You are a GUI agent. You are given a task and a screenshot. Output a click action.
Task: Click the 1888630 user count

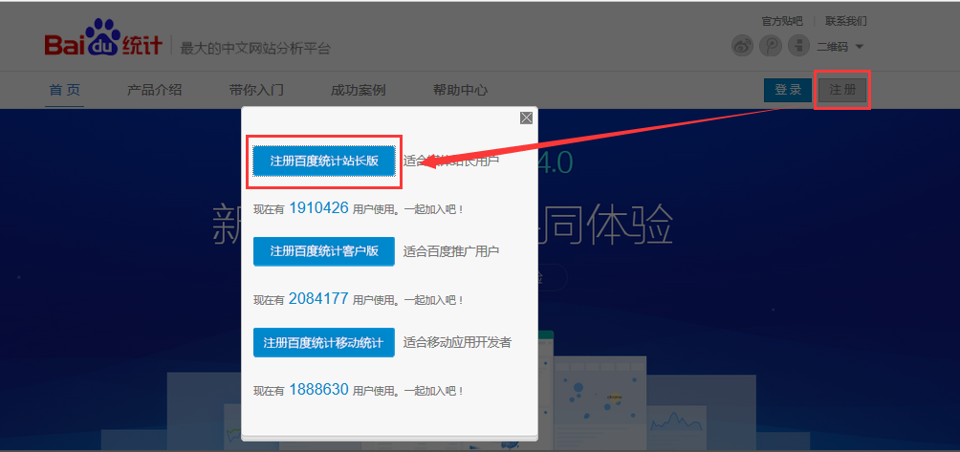click(x=318, y=389)
